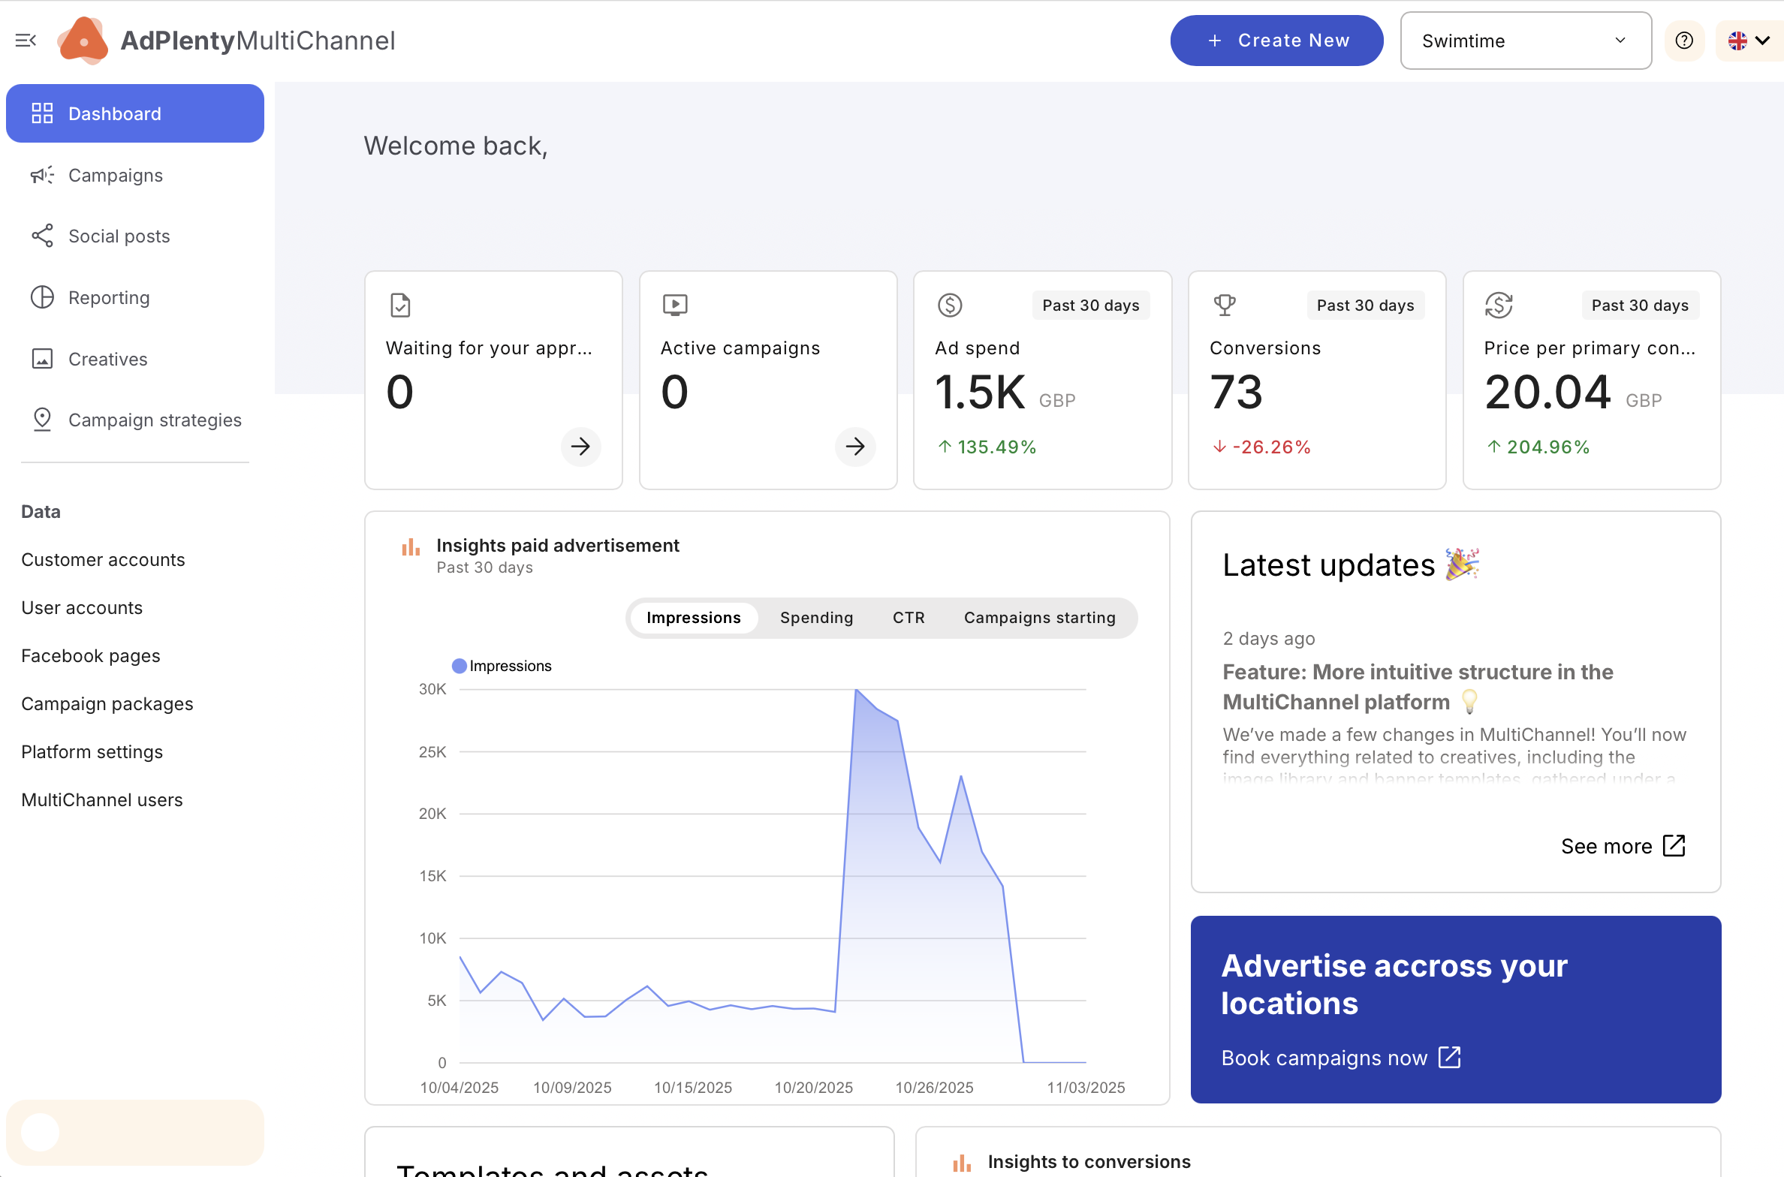Viewport: 1784px width, 1177px height.
Task: Open the Active campaigns card arrow
Action: pos(855,447)
